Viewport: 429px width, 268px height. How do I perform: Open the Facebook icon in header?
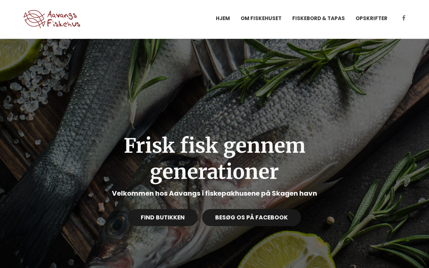coord(404,18)
